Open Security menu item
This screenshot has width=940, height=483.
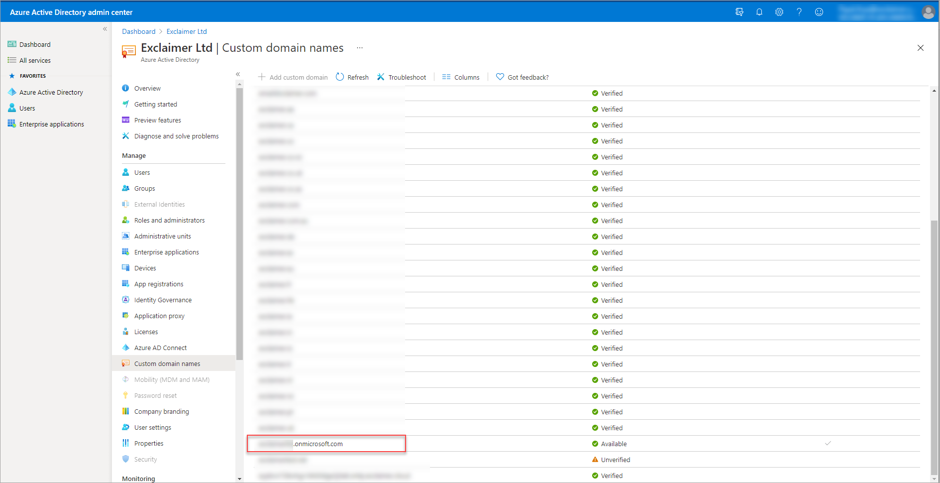coord(145,459)
